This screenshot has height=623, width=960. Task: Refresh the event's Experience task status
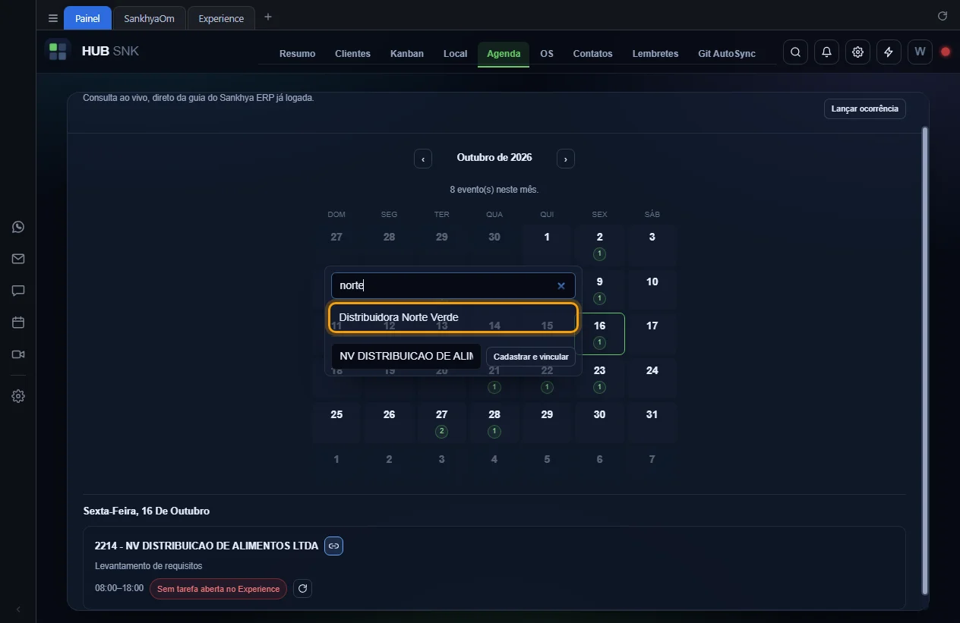pos(302,588)
